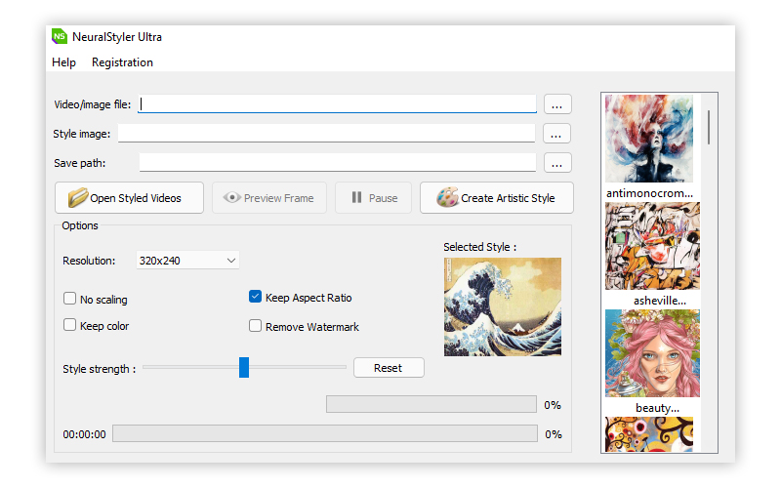Viewport: 781px width, 488px height.
Task: Browse for a style image file
Action: tap(556, 134)
